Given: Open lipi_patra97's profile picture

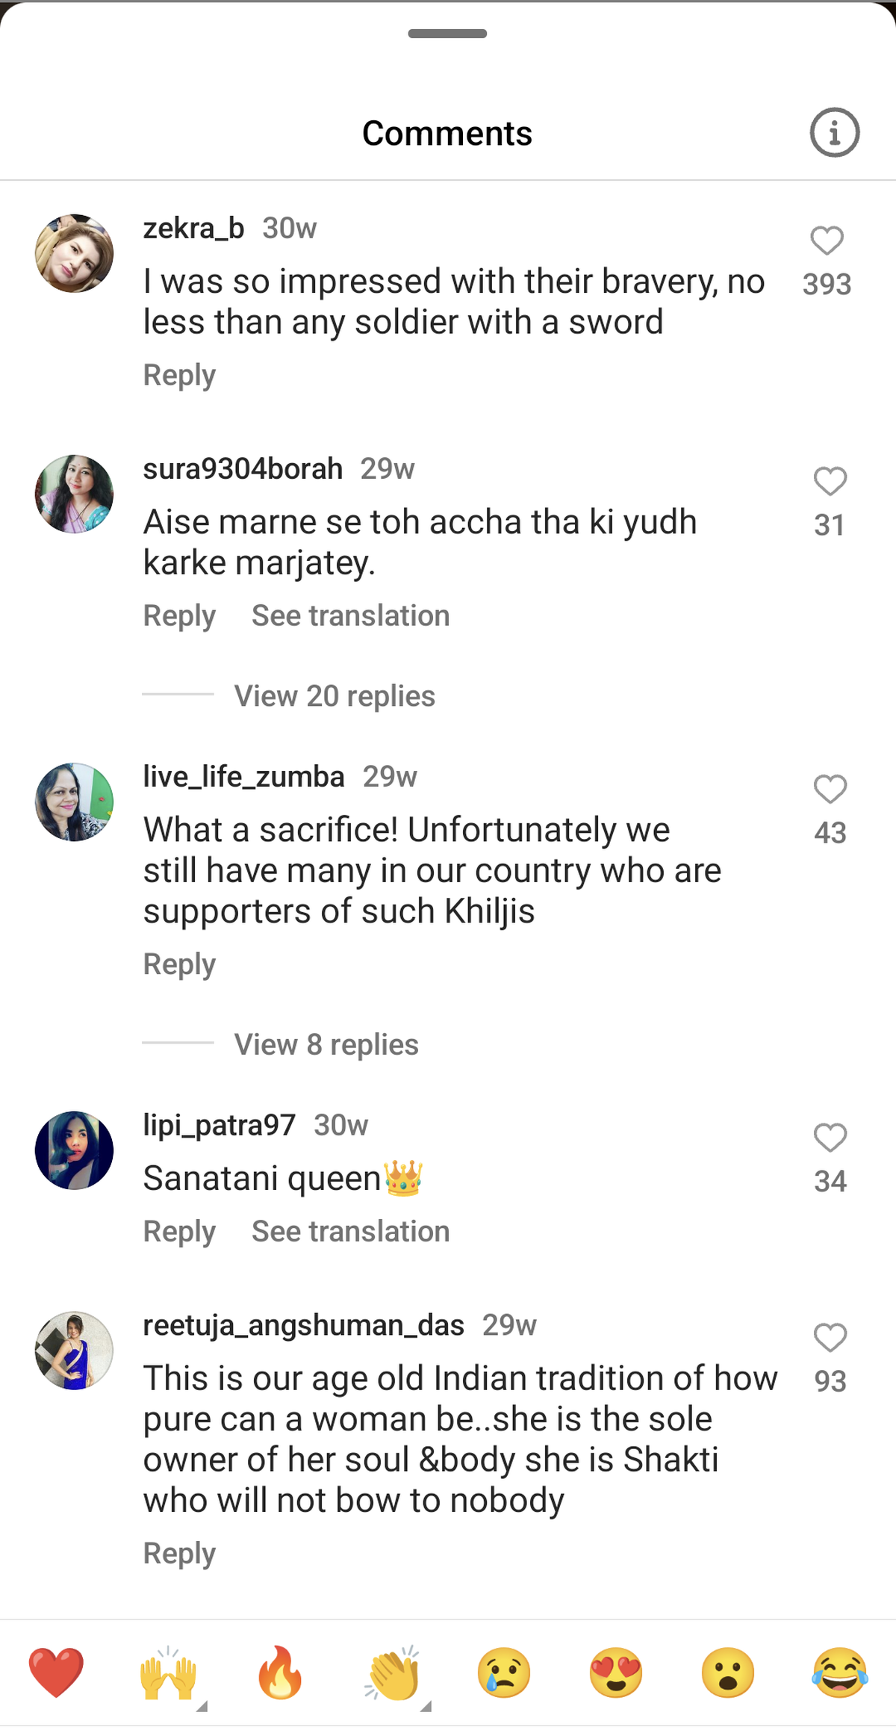Looking at the screenshot, I should click(74, 1150).
